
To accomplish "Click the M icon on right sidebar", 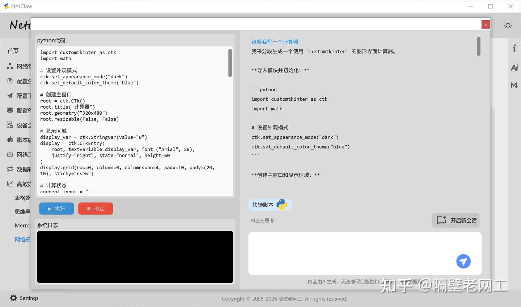I will (514, 85).
